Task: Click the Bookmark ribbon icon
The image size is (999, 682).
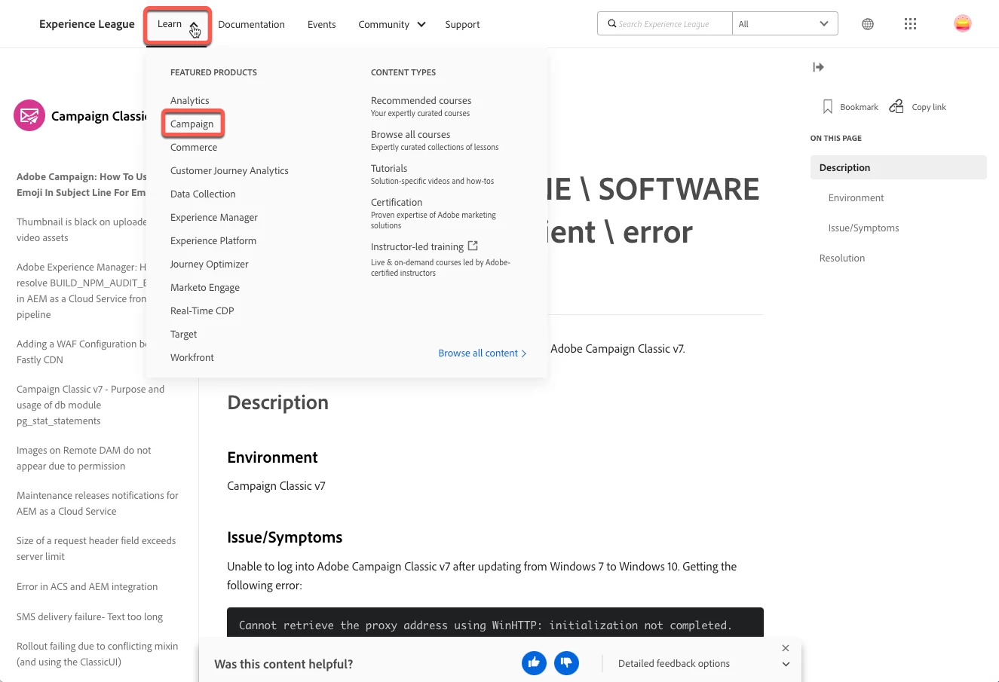Action: pyautogui.click(x=828, y=107)
